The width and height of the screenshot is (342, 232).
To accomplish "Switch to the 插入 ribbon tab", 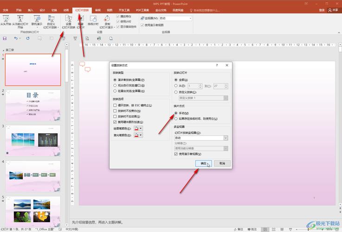I will pyautogui.click(x=31, y=9).
